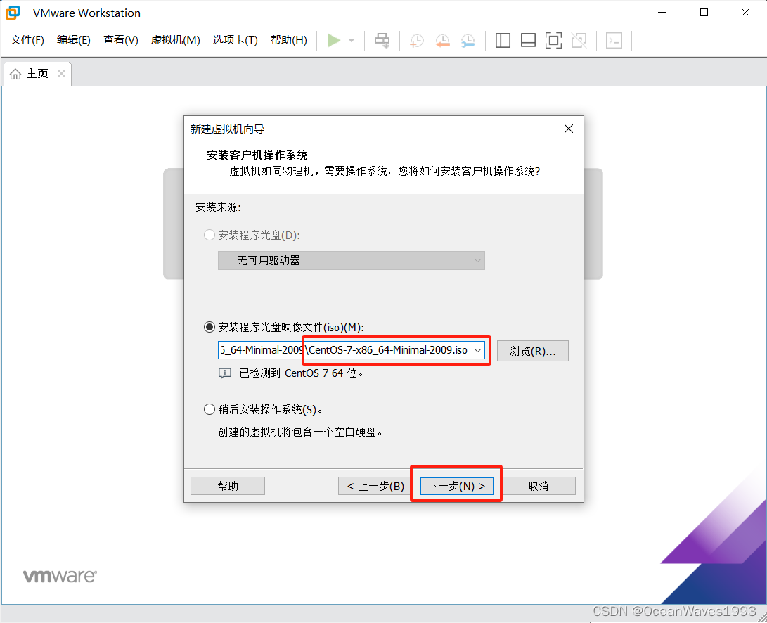Click the 安装来源: label
The height and width of the screenshot is (623, 767).
[218, 207]
